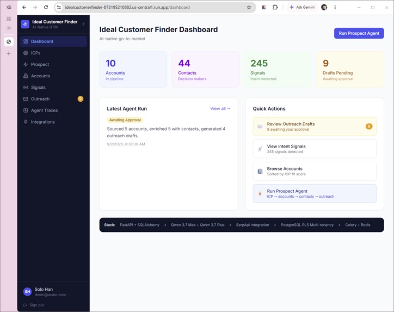Click the Run Prospect Agent quick action
This screenshot has height=312, width=394.
point(315,194)
